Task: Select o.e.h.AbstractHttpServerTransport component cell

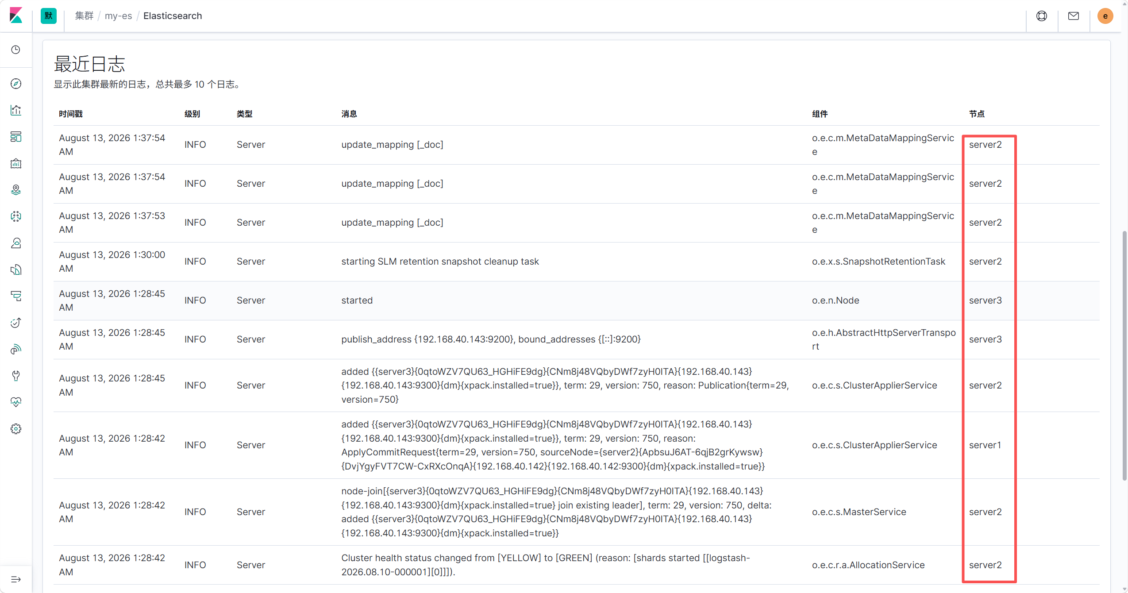Action: click(884, 339)
